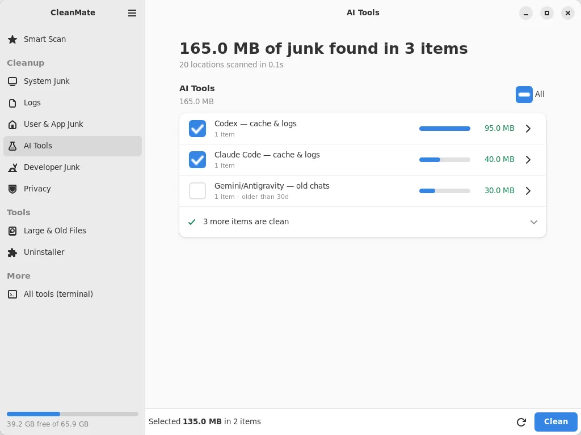Open the hamburger menu next to CleanMate
The image size is (581, 435).
point(132,13)
